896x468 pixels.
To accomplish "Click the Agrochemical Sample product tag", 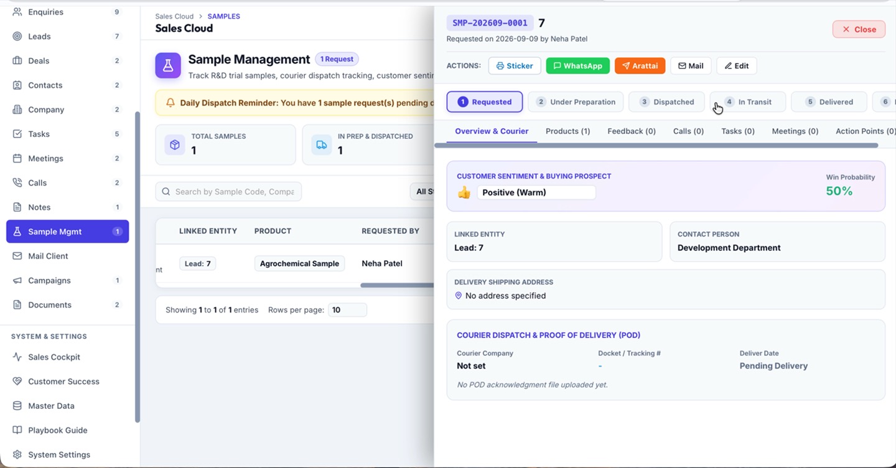I will tap(299, 263).
